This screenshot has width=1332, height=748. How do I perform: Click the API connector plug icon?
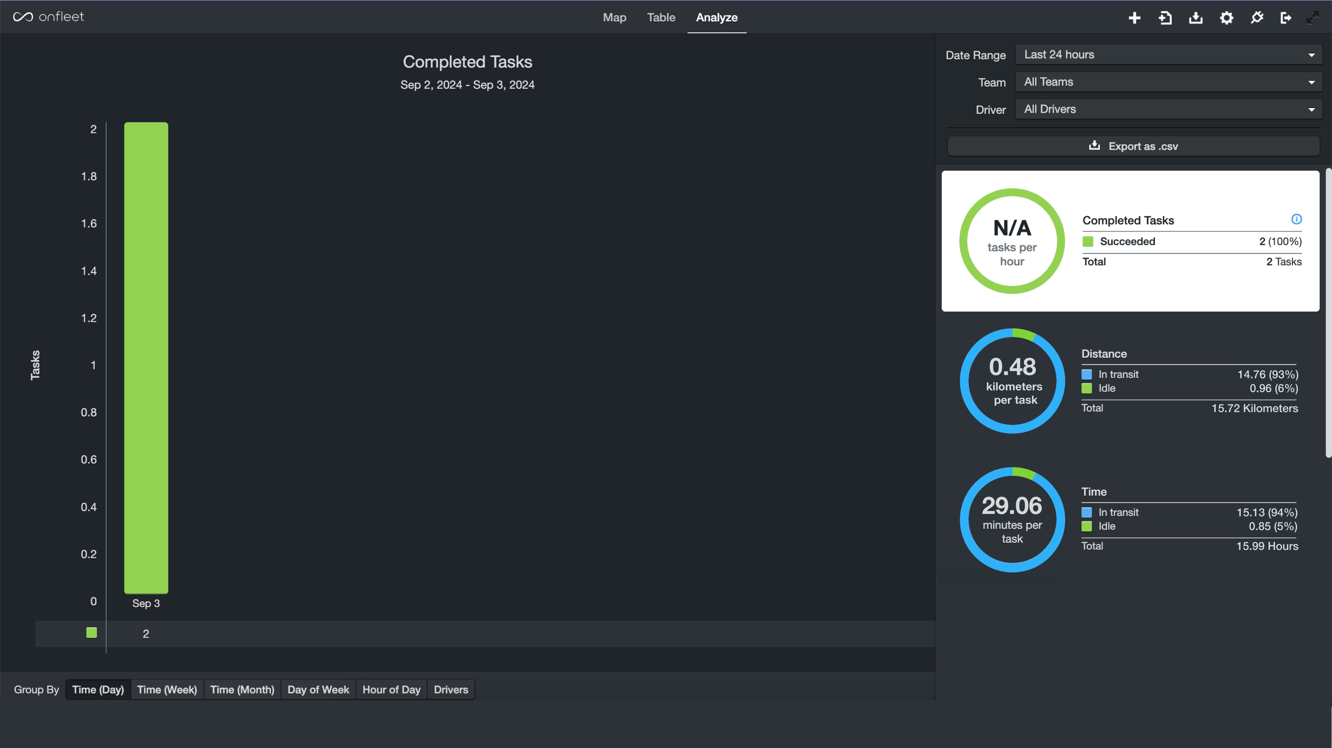click(x=1257, y=17)
